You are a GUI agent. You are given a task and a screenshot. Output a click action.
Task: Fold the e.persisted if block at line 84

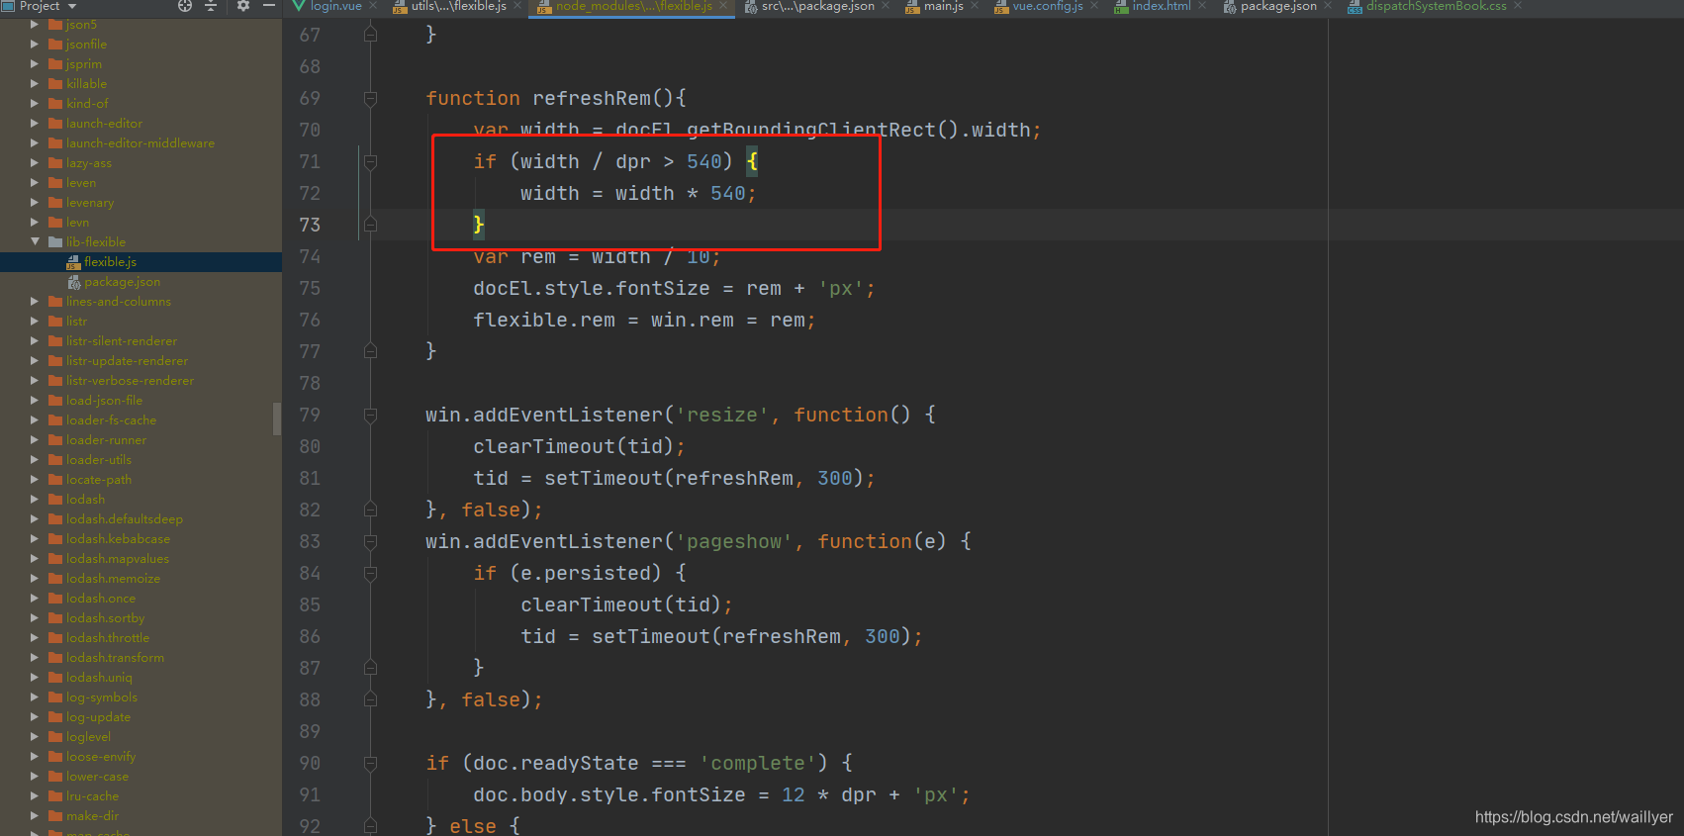370,573
